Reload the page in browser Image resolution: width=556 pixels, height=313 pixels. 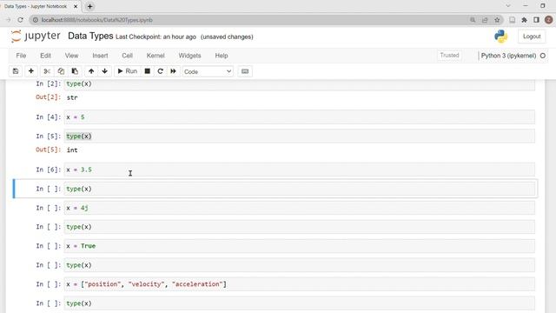tap(21, 20)
